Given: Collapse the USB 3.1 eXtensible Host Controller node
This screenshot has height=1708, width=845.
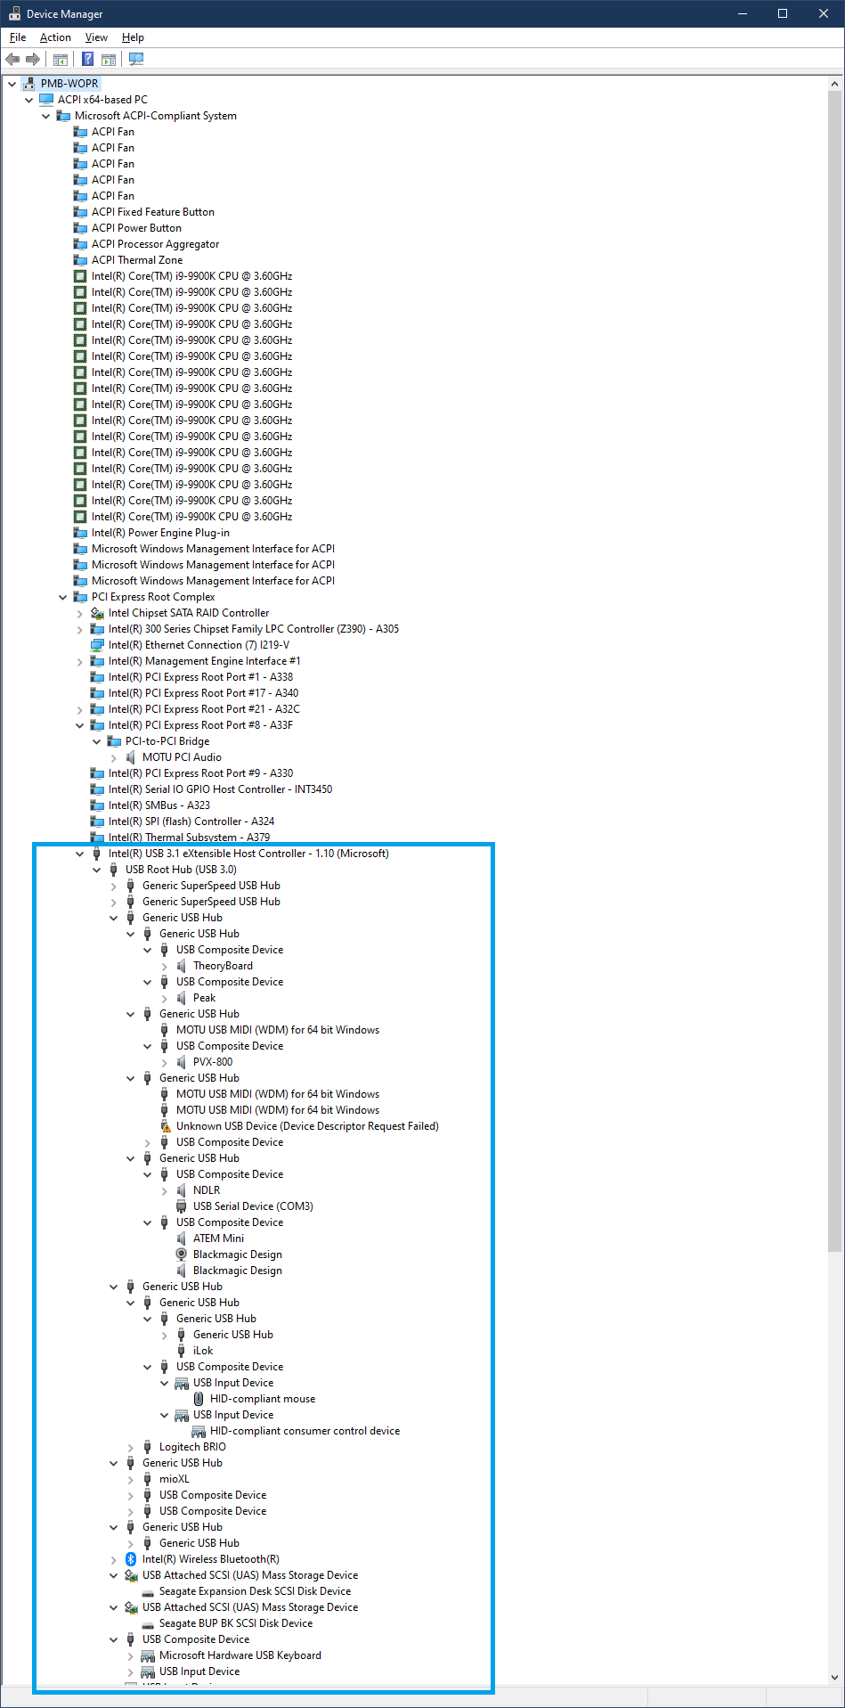Looking at the screenshot, I should (79, 854).
